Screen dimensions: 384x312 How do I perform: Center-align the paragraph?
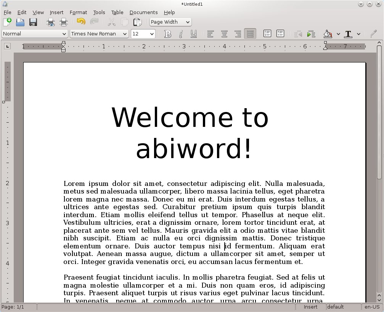coord(224,34)
